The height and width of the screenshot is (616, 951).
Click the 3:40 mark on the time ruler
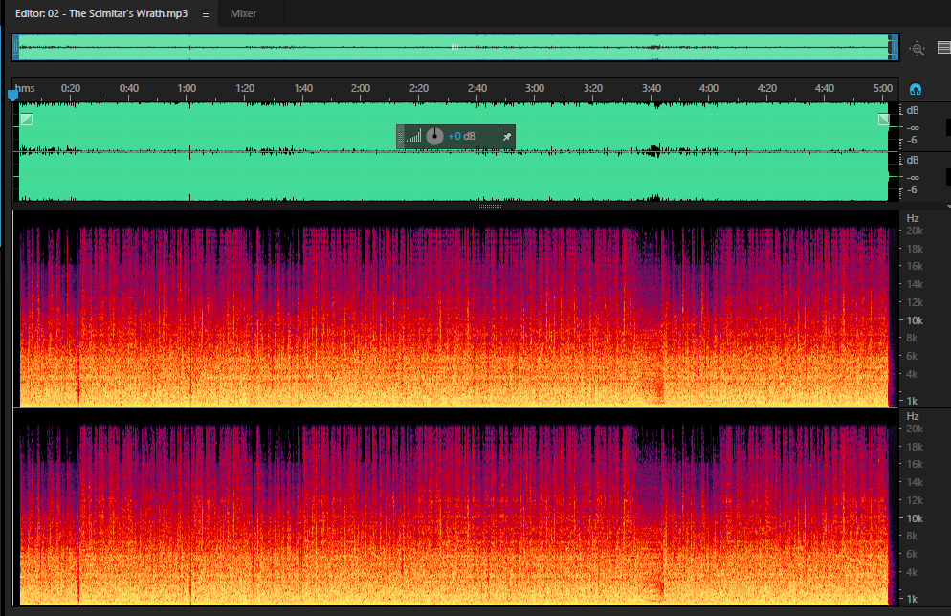(x=651, y=89)
